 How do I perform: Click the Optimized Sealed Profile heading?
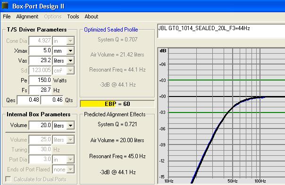[111, 30]
